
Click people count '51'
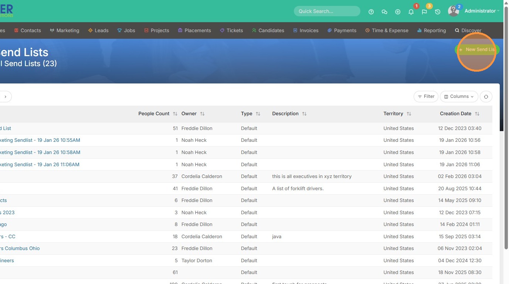click(175, 129)
